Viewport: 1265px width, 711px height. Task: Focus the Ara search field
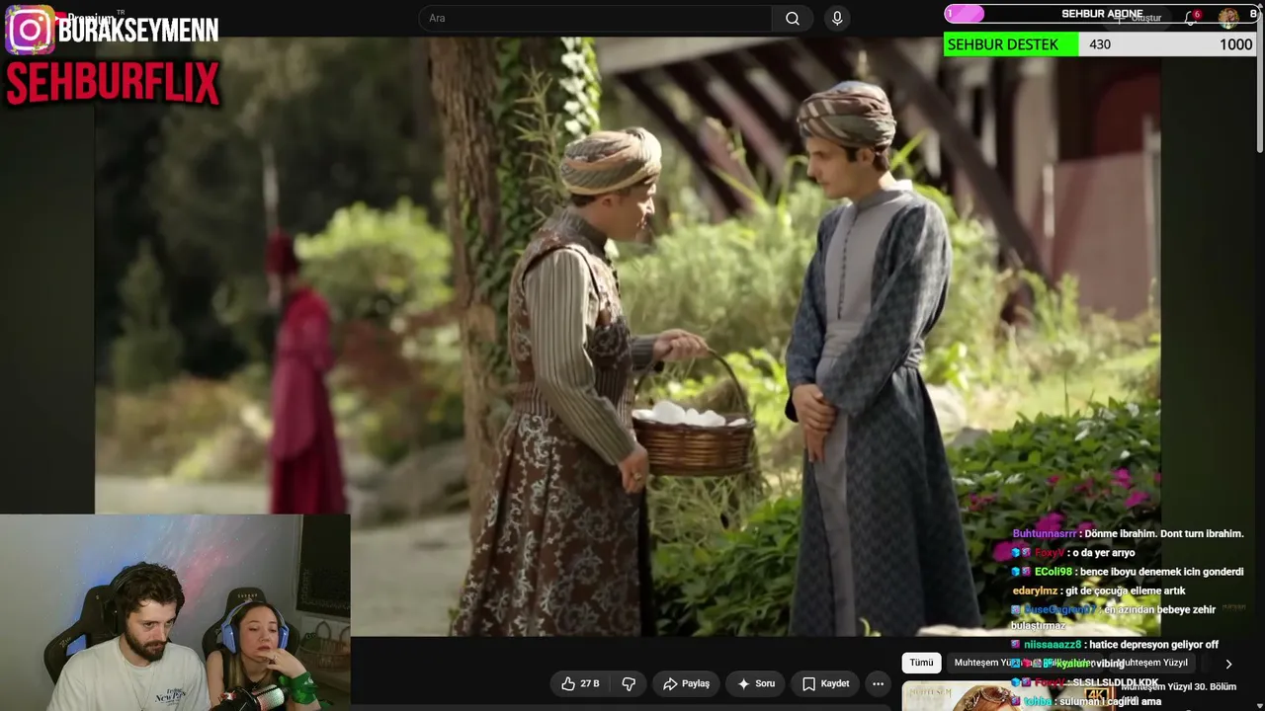click(595, 18)
